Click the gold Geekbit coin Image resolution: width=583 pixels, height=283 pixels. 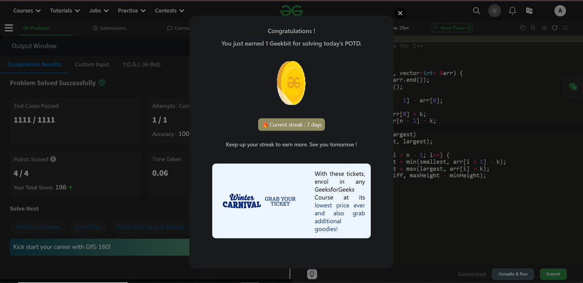[x=291, y=83]
